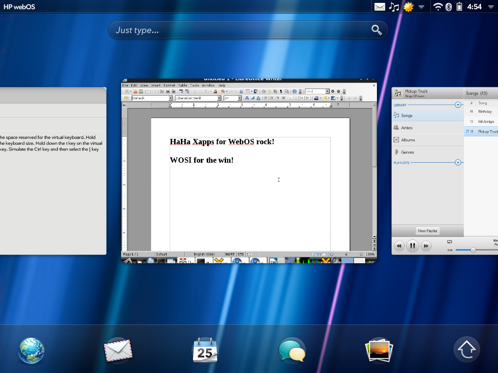Toggle STD selection mode in status bar
This screenshot has height=373, width=498.
pyautogui.click(x=241, y=254)
